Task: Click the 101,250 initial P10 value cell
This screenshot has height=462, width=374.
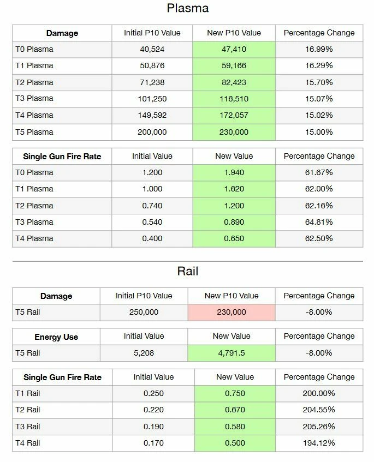Action: tap(152, 99)
